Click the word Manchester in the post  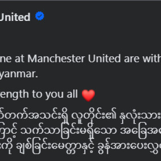[x=56, y=59]
